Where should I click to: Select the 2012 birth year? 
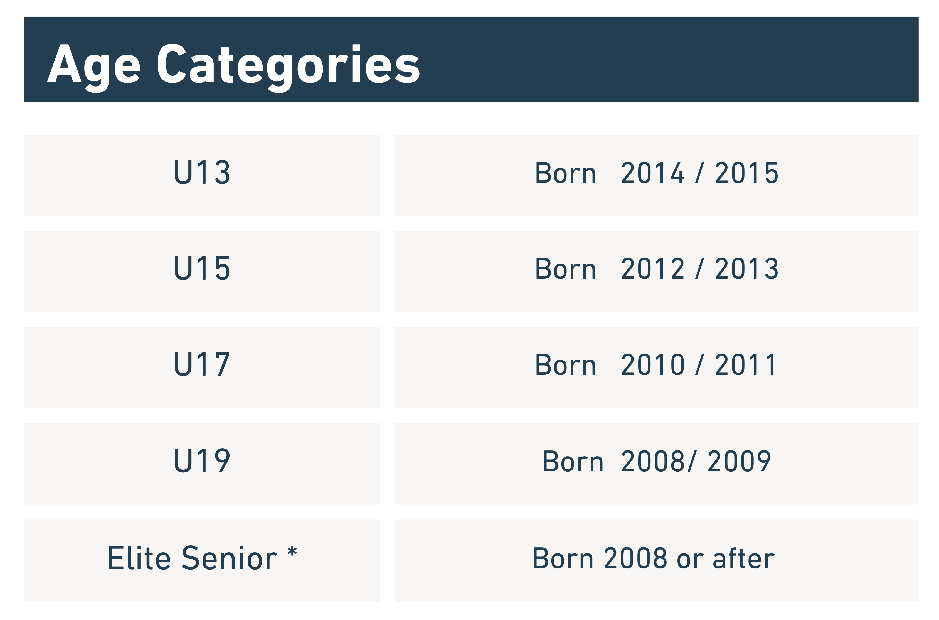(x=652, y=269)
